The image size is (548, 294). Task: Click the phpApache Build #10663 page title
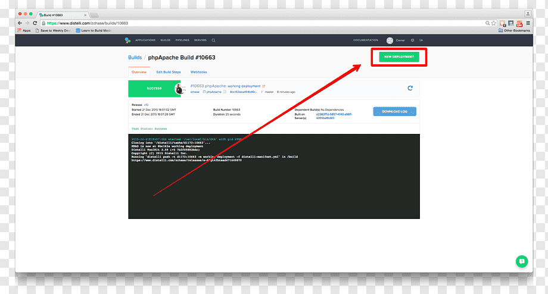(x=182, y=58)
